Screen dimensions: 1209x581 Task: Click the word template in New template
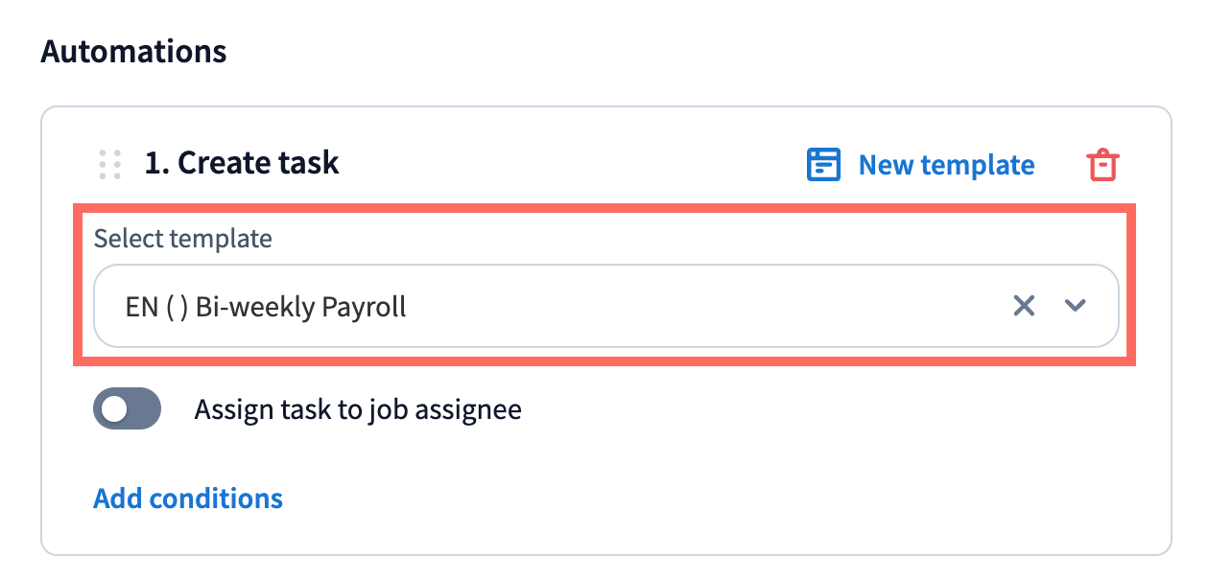click(977, 165)
